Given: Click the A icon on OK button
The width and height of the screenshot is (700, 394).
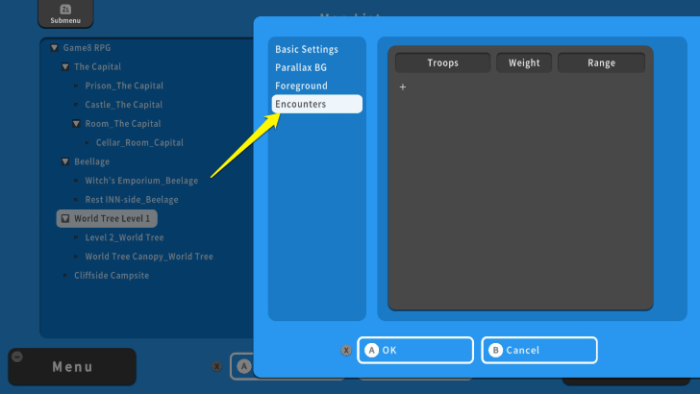Looking at the screenshot, I should pyautogui.click(x=370, y=351).
